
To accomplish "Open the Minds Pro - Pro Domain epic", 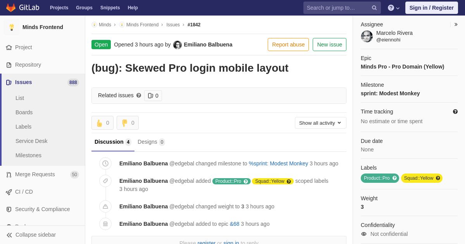I will 402,67.
